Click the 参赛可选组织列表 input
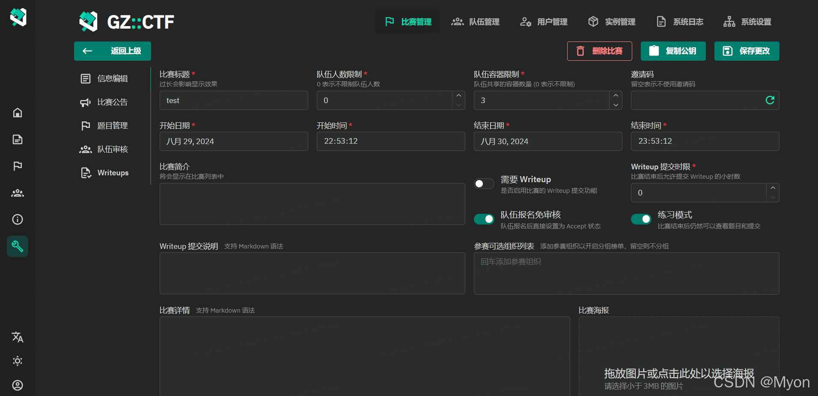Image resolution: width=818 pixels, height=396 pixels. tap(627, 273)
